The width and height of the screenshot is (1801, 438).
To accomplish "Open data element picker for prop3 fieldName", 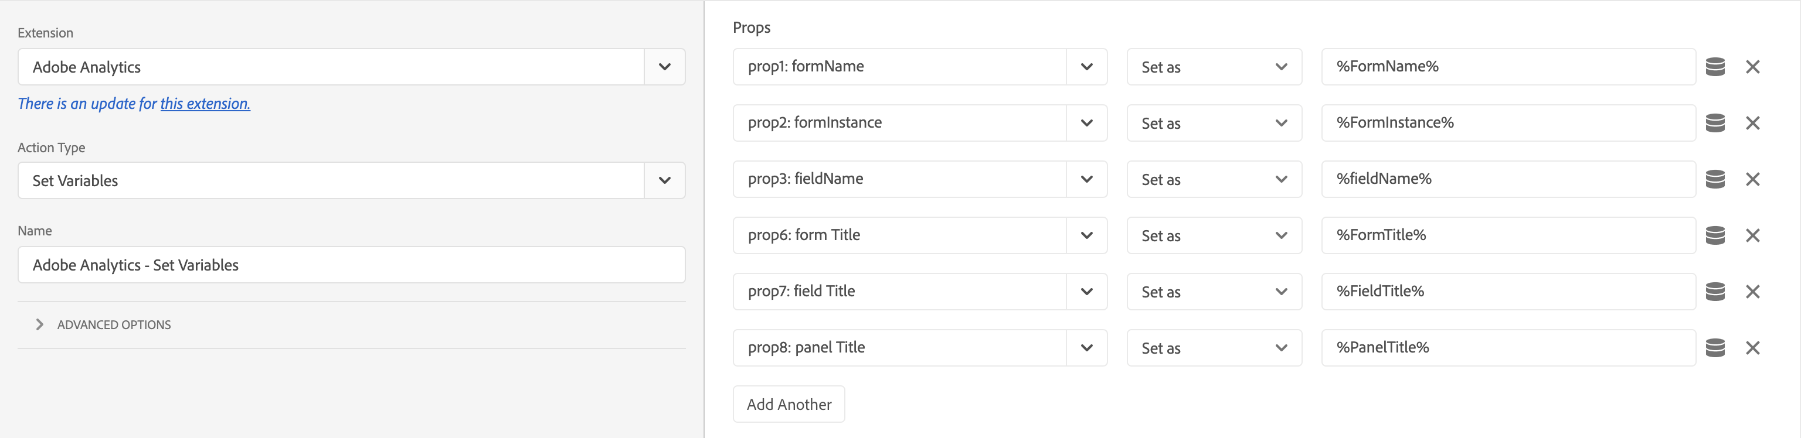I will point(1715,180).
